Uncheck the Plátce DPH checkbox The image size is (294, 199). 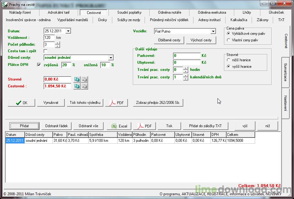tap(39, 65)
